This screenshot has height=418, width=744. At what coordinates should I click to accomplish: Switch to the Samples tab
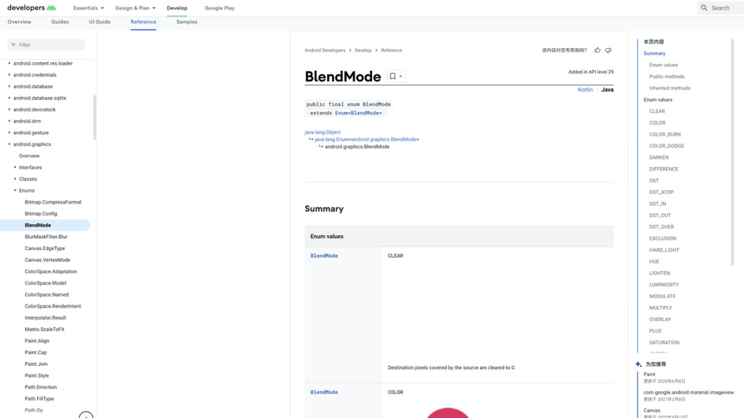[x=187, y=22]
